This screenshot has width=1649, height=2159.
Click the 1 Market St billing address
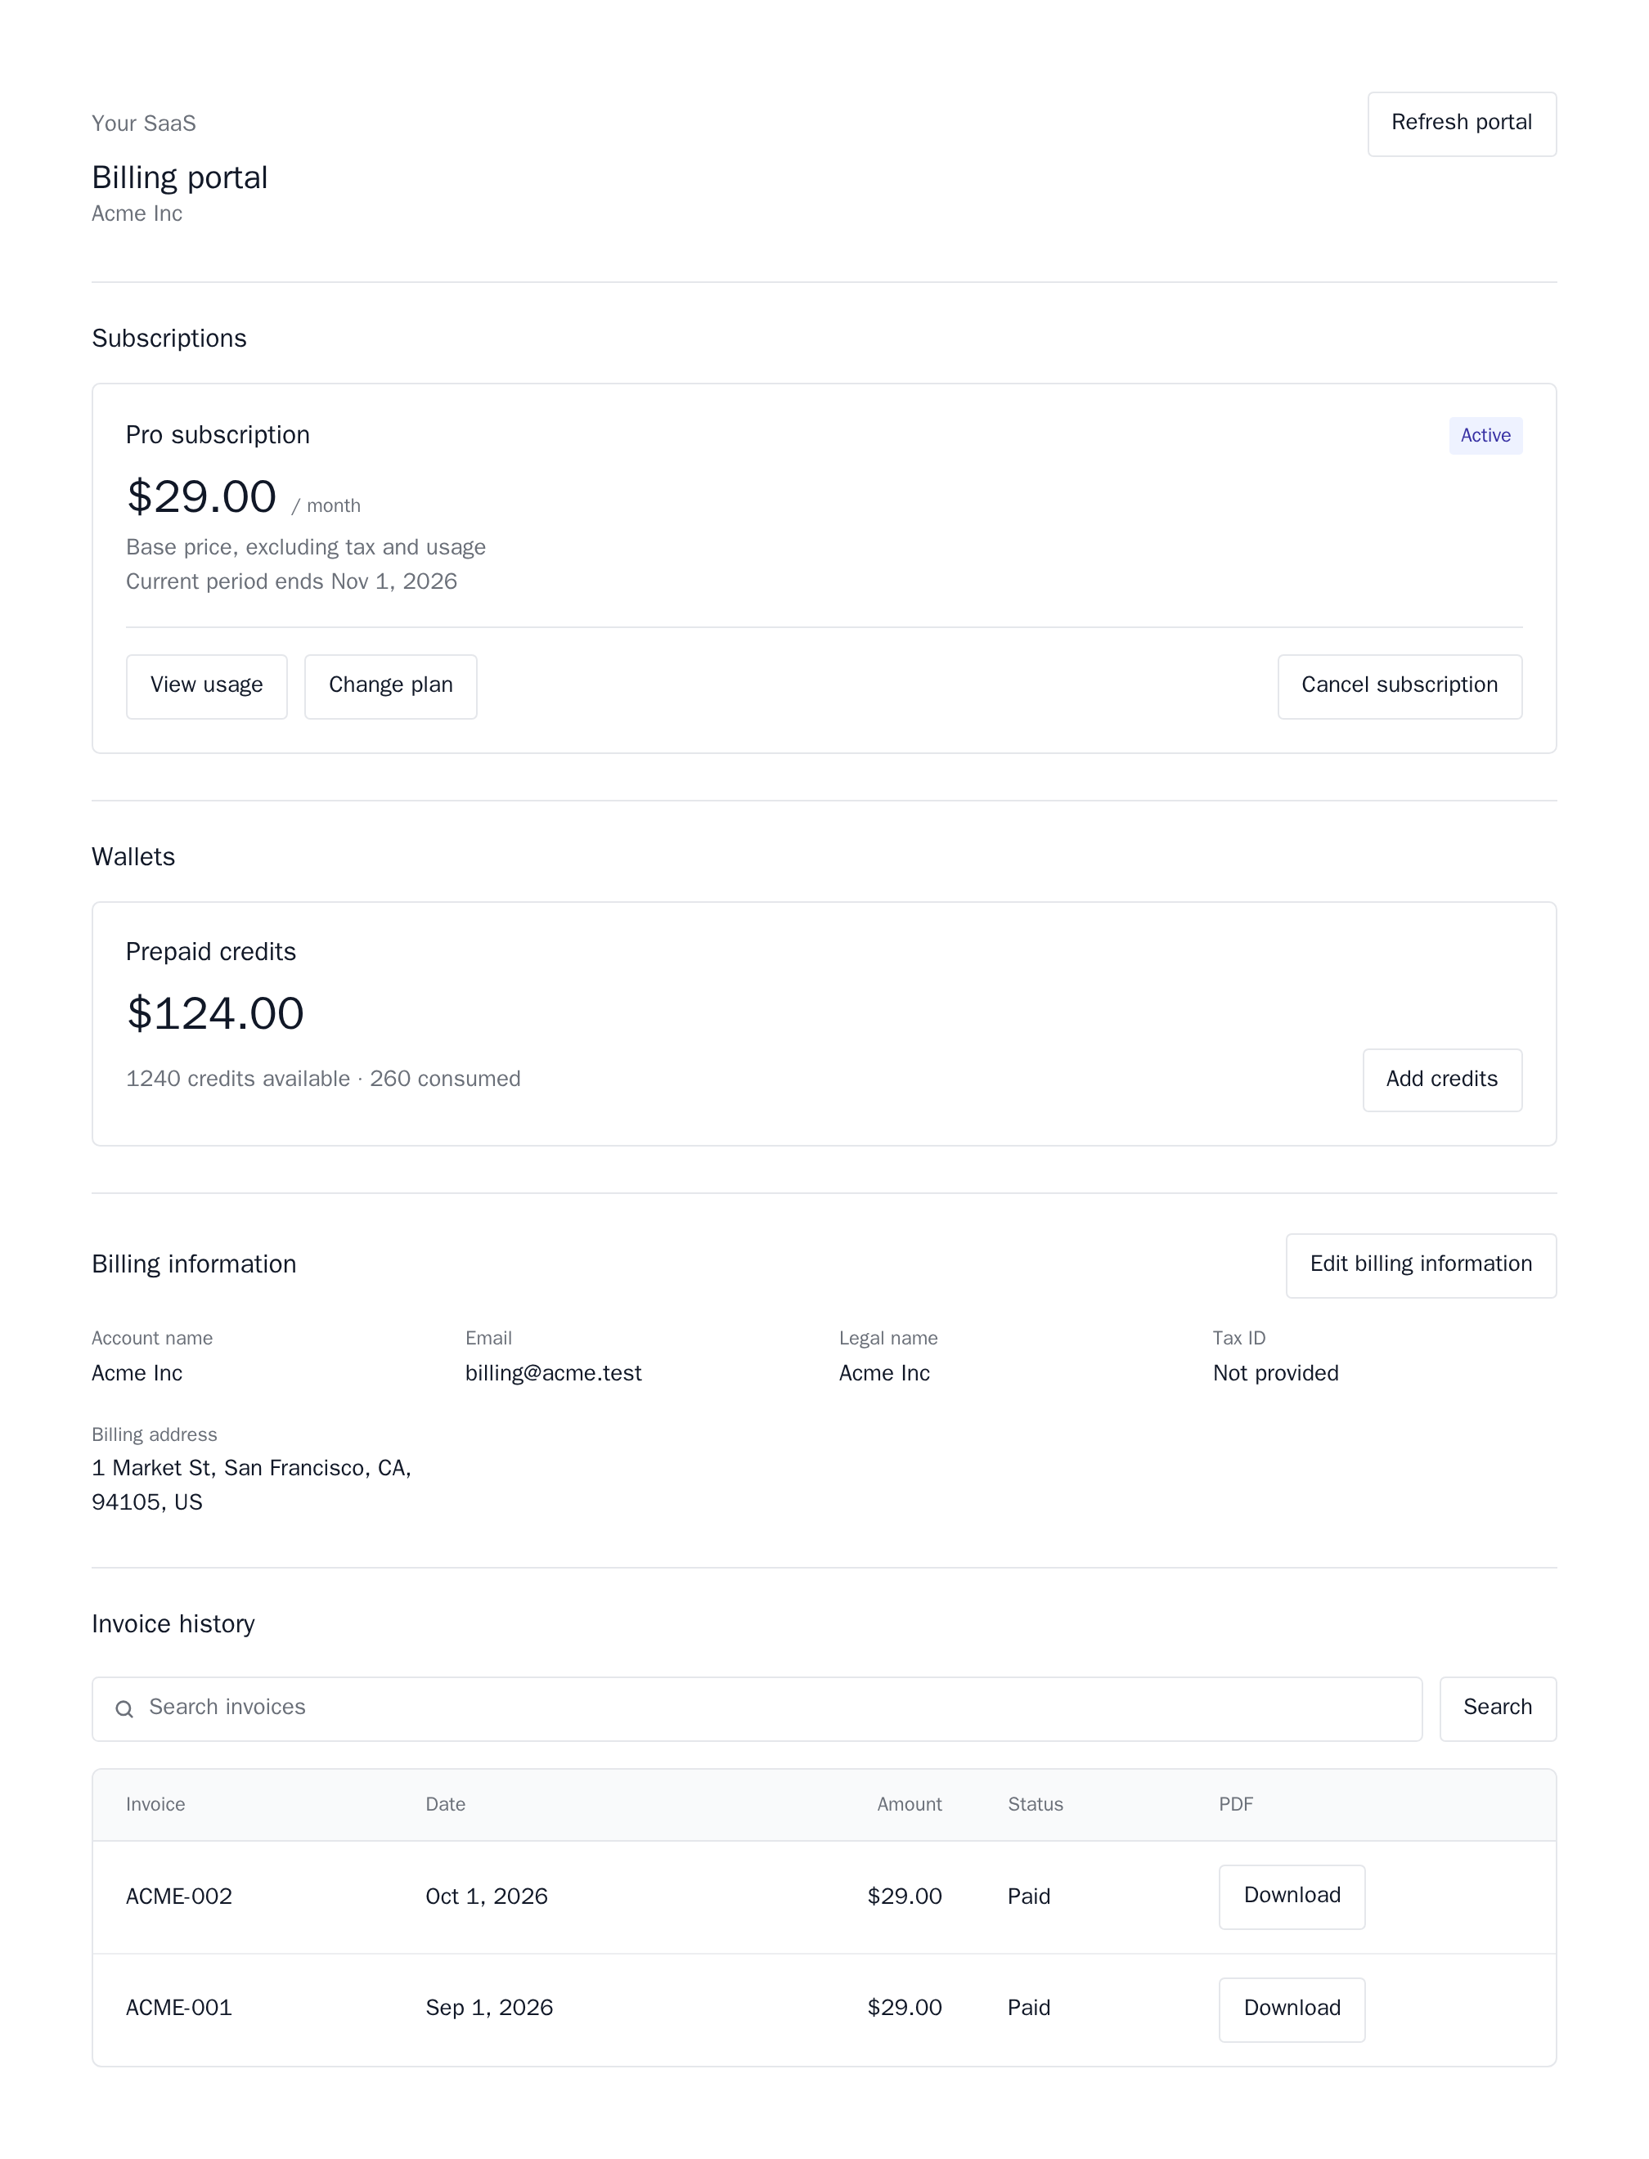click(251, 1485)
